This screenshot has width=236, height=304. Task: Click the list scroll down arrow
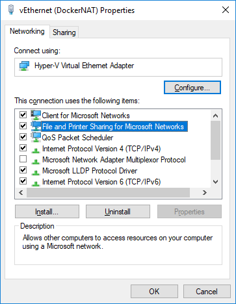point(215,182)
